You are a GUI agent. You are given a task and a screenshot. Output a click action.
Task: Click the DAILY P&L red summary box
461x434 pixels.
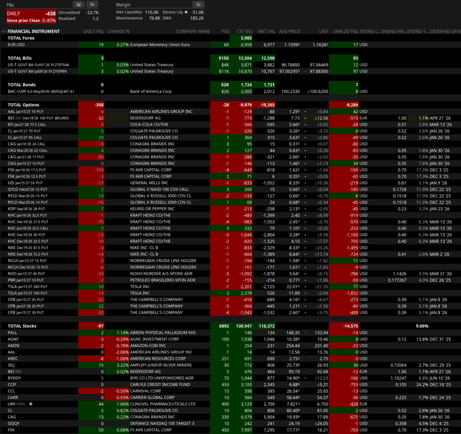coord(31,17)
